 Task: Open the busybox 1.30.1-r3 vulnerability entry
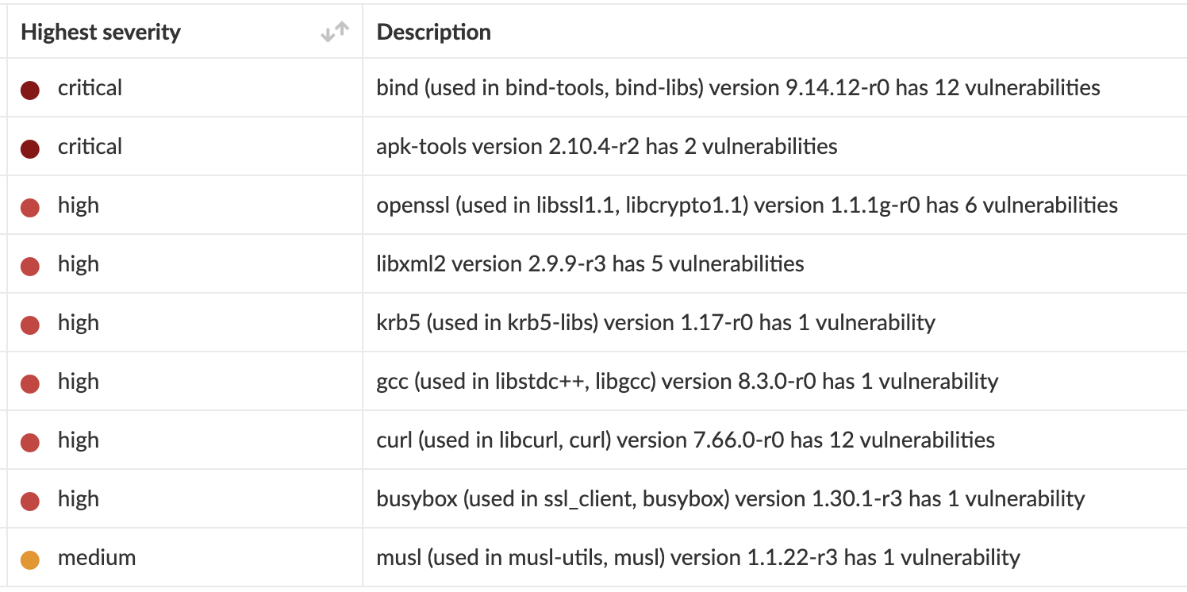pos(730,498)
